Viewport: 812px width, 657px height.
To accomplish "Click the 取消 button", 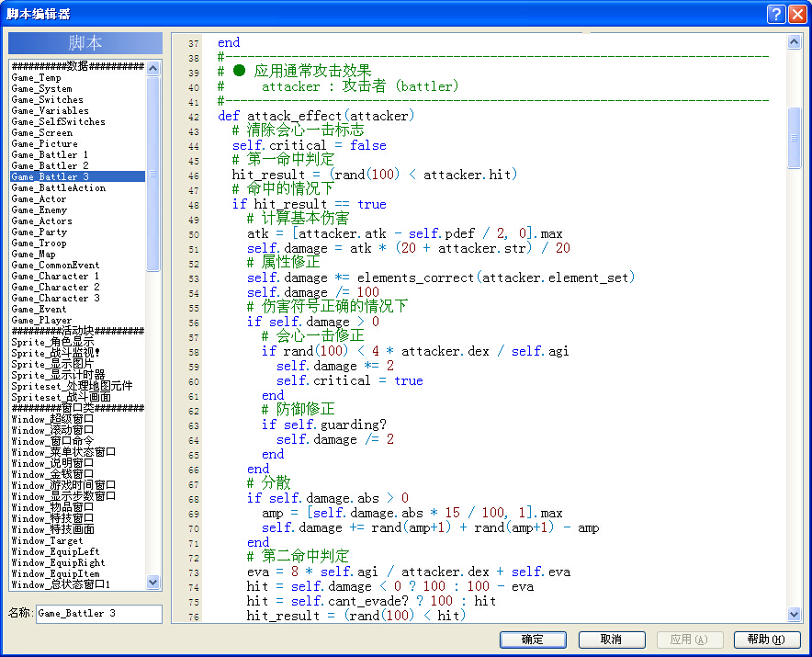I will 612,640.
